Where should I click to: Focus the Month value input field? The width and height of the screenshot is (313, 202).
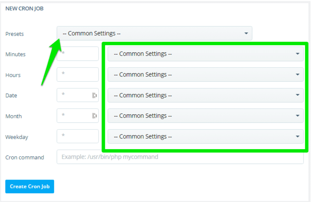[75, 116]
